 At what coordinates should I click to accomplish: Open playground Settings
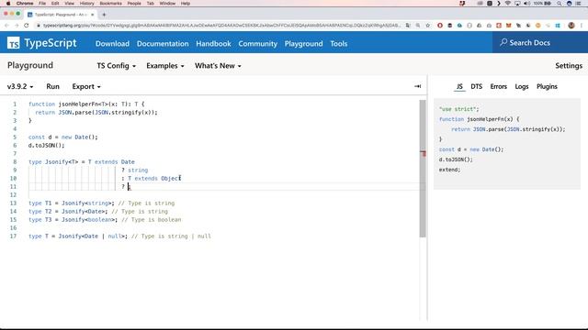(569, 65)
